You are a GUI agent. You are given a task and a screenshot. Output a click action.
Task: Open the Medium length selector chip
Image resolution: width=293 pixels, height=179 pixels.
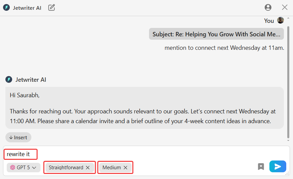tap(112, 168)
